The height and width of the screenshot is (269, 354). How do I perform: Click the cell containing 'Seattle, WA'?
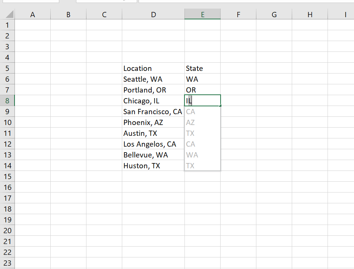point(153,79)
